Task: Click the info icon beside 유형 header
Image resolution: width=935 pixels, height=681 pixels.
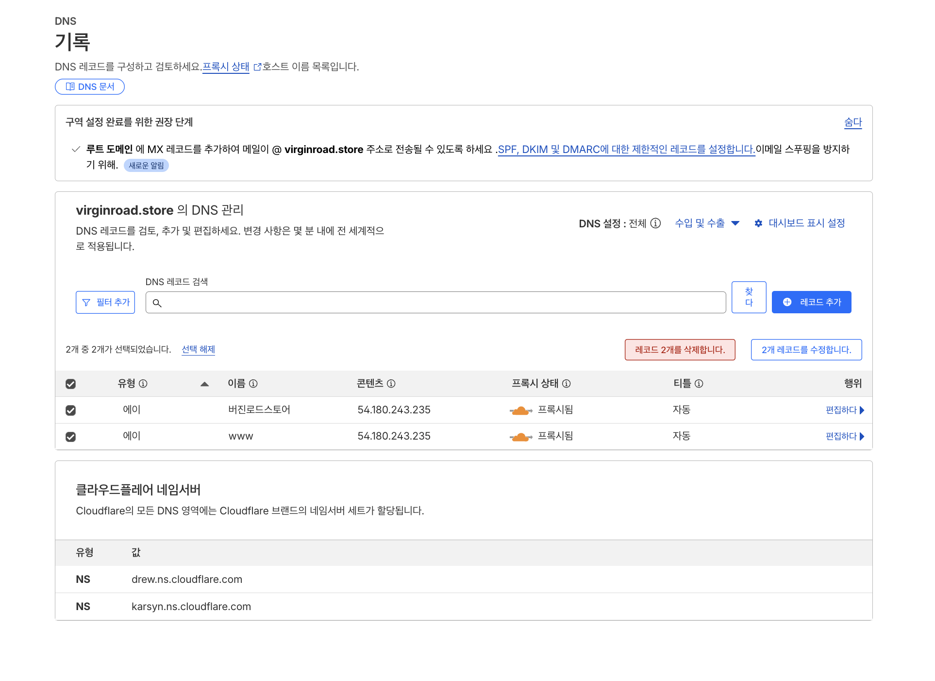Action: (x=143, y=384)
